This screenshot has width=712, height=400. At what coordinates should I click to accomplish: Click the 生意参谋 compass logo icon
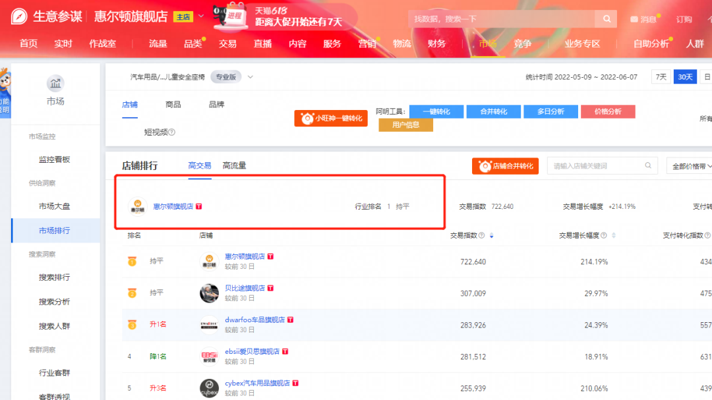point(19,16)
